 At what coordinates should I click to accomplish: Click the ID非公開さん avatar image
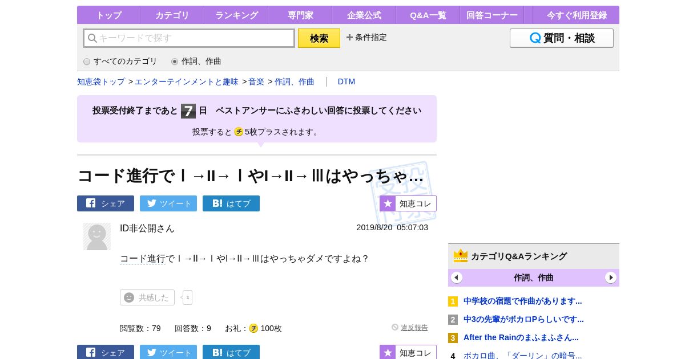pyautogui.click(x=97, y=236)
